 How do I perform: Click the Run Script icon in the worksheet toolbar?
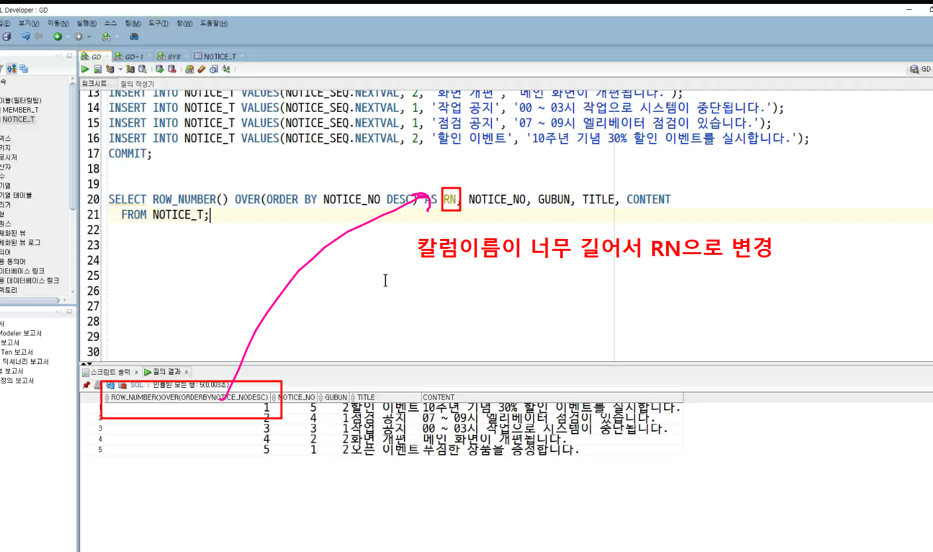tap(97, 69)
